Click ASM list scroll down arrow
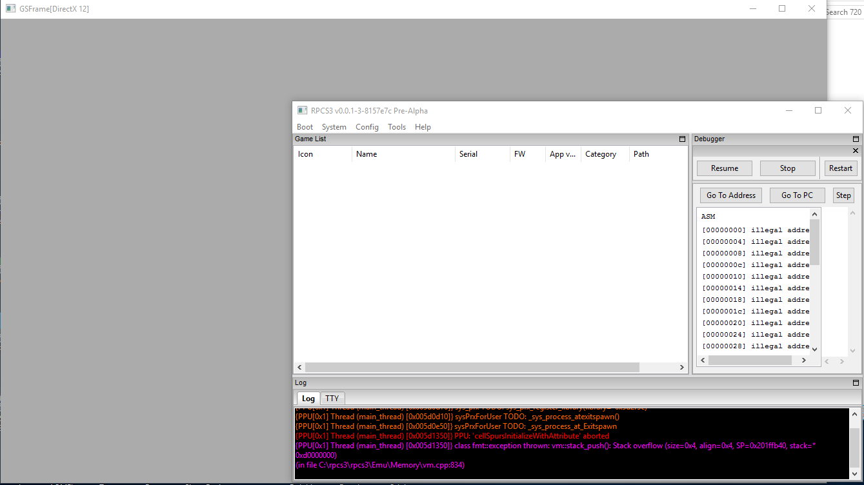The image size is (864, 485). pyautogui.click(x=815, y=349)
